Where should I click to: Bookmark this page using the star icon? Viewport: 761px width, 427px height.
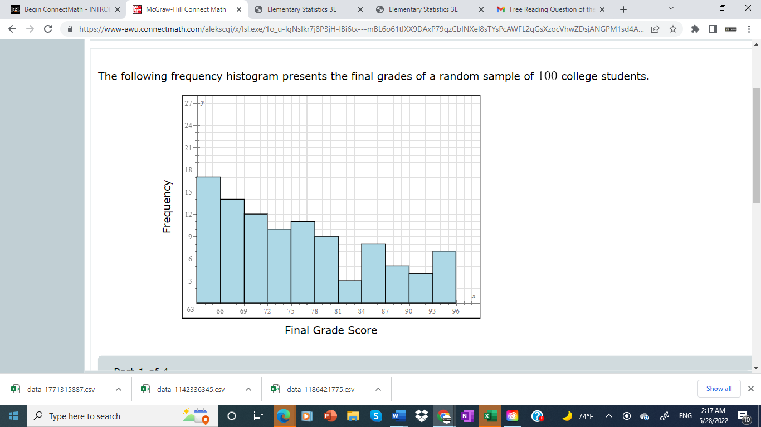pyautogui.click(x=673, y=29)
